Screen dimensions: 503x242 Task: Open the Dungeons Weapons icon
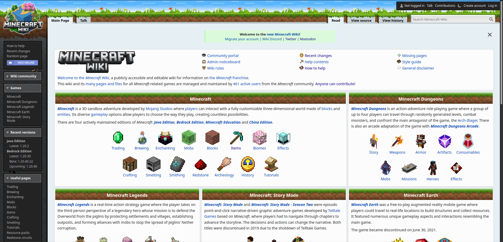click(x=397, y=141)
